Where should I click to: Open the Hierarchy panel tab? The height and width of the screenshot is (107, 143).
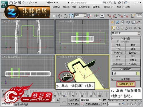123,22
